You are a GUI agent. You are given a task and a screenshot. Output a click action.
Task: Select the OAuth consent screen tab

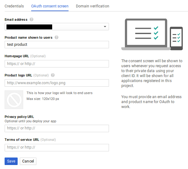[x=50, y=6]
